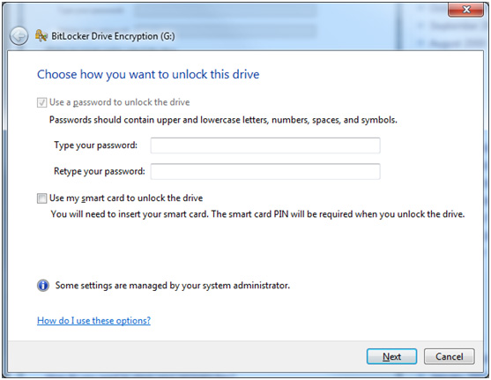This screenshot has width=491, height=380.
Task: Click the Next button
Action: 391,356
